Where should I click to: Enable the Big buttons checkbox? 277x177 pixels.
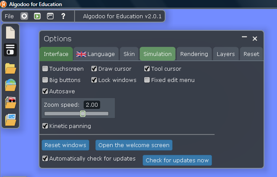[45, 80]
